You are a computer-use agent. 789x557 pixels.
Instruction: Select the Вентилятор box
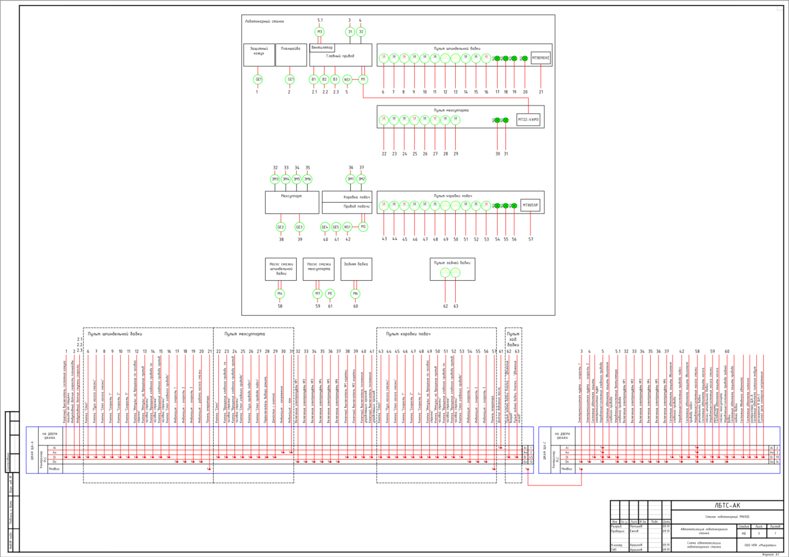322,48
